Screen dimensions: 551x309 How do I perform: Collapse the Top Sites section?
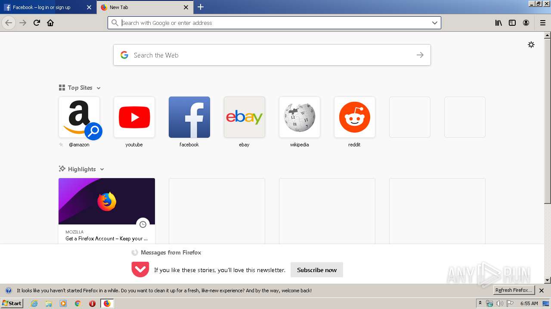coord(99,88)
